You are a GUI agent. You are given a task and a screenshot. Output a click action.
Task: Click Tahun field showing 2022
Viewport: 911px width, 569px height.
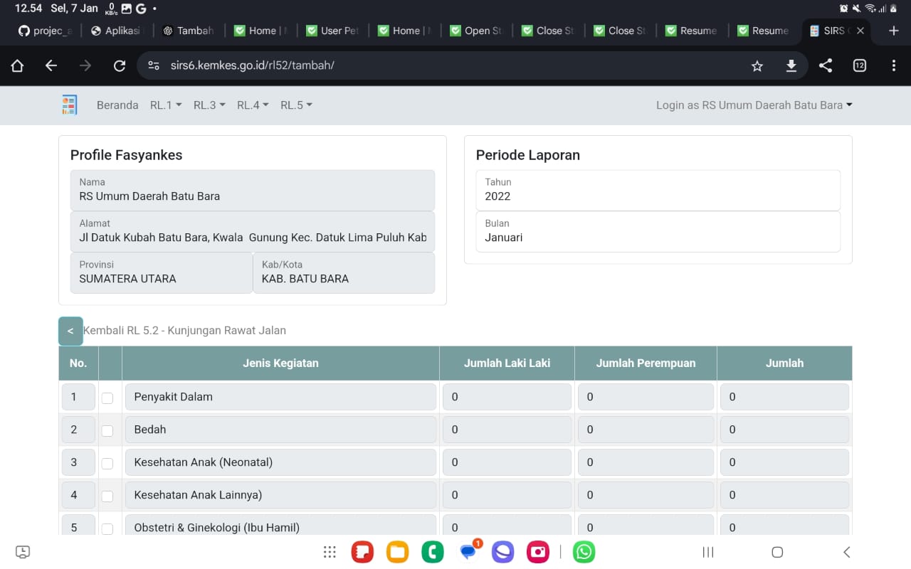[x=658, y=190]
